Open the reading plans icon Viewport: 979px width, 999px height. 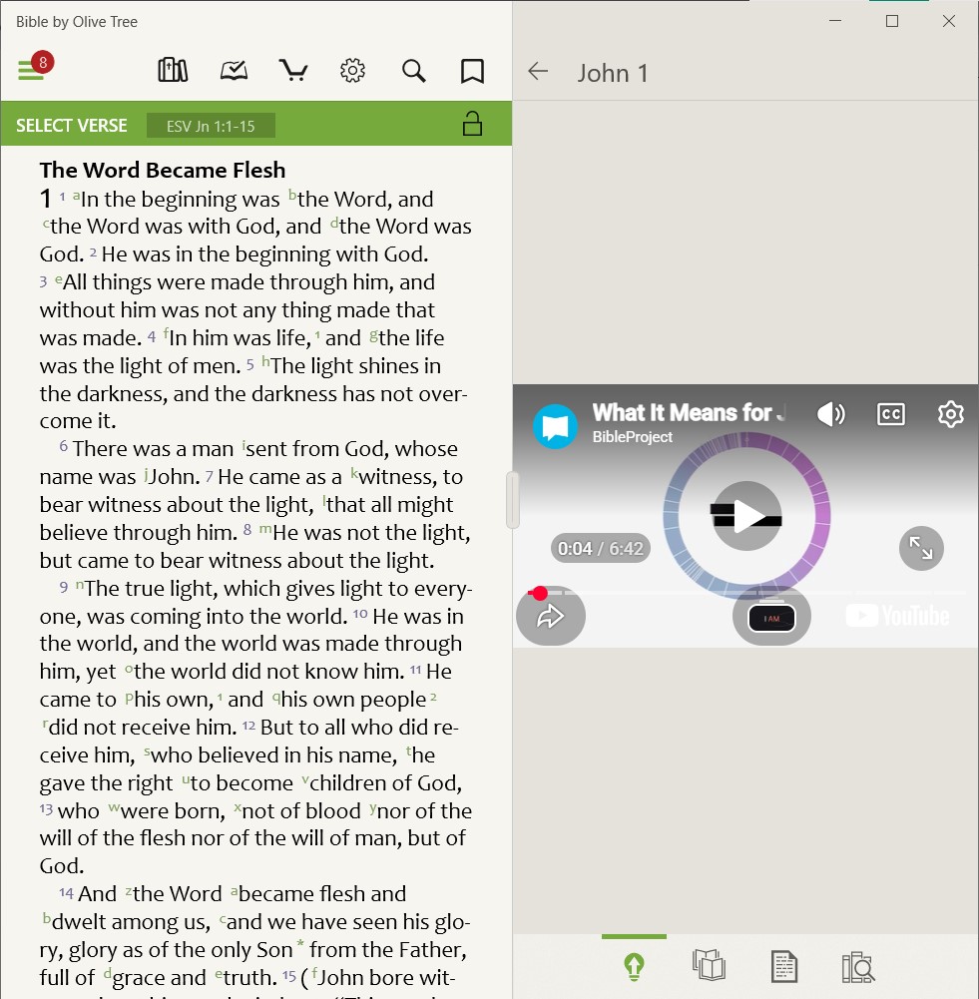(234, 70)
